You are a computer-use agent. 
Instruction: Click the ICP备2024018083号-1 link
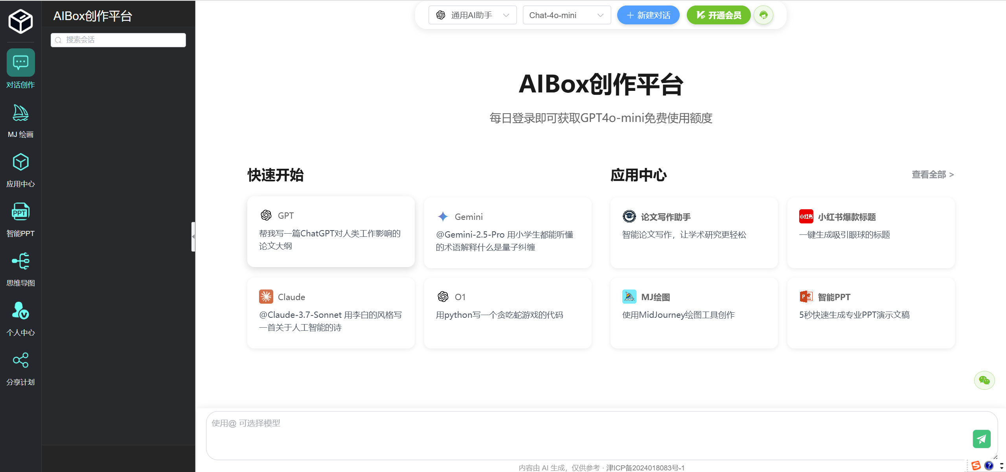pos(646,468)
